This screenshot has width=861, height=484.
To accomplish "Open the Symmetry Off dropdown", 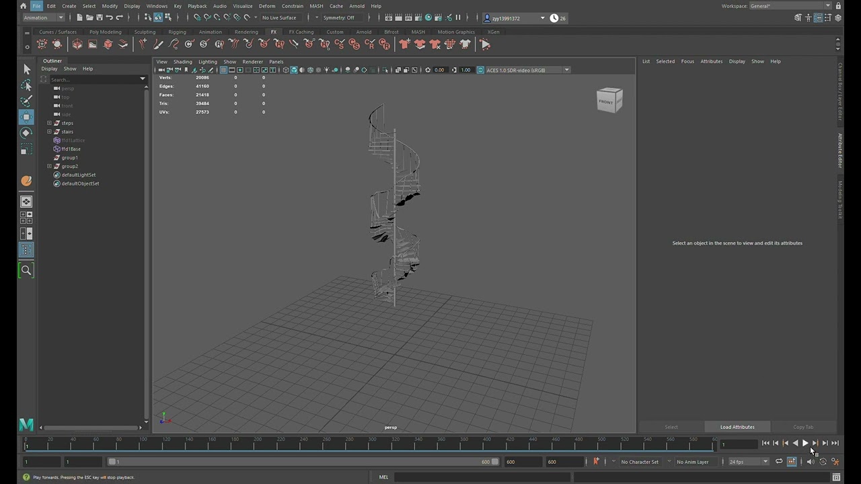I will click(x=342, y=17).
